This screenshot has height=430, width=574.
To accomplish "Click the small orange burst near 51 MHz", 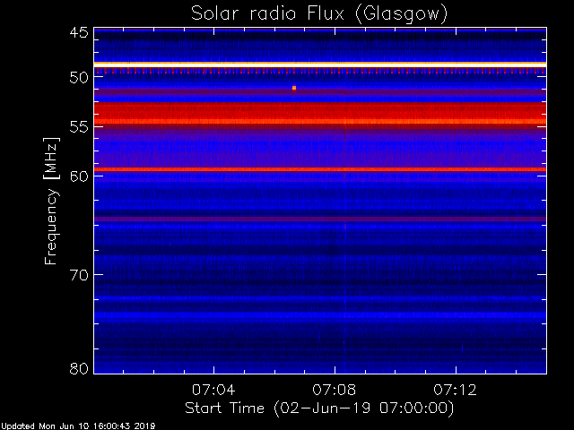I will coord(294,88).
